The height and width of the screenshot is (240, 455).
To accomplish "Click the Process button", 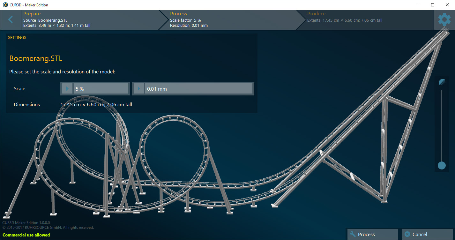I will pos(372,234).
